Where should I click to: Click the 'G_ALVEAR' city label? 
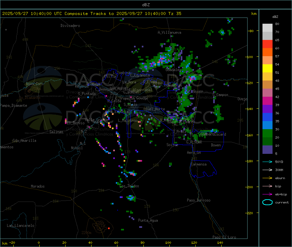pyautogui.click(x=194, y=142)
